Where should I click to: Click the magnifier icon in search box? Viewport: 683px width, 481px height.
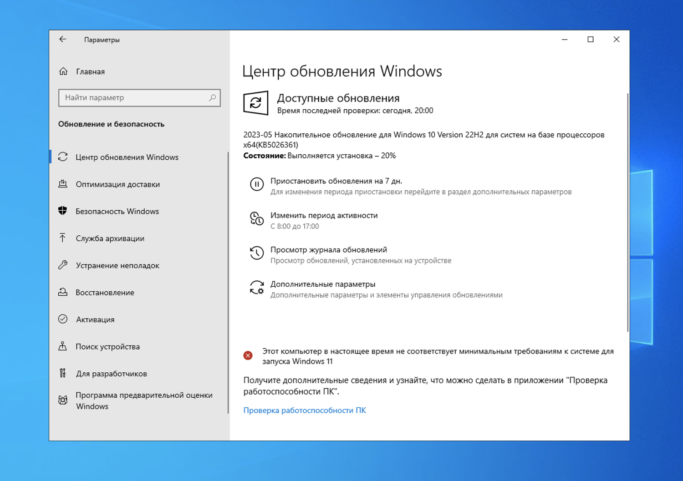(212, 97)
